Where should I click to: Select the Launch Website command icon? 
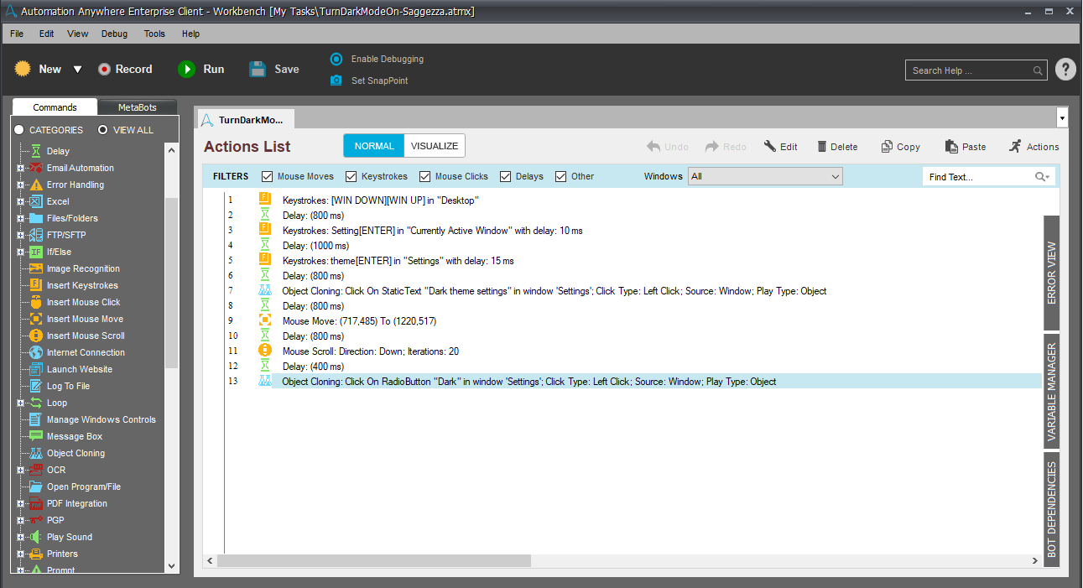pos(36,369)
